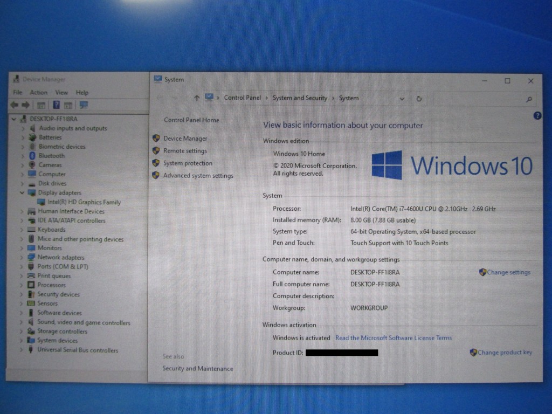Select the Bluetooth icon in the device tree

coord(32,156)
